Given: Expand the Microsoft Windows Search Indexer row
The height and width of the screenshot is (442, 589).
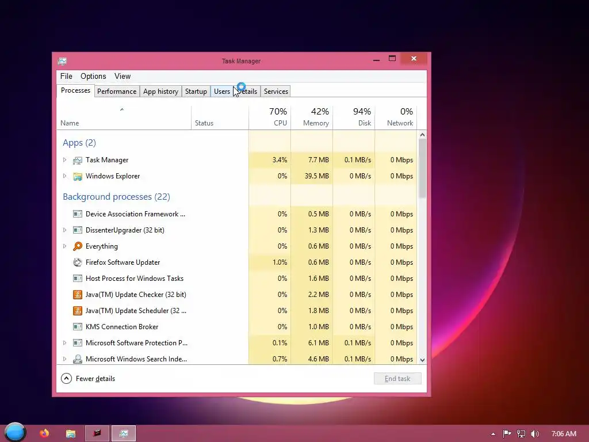Looking at the screenshot, I should [64, 359].
